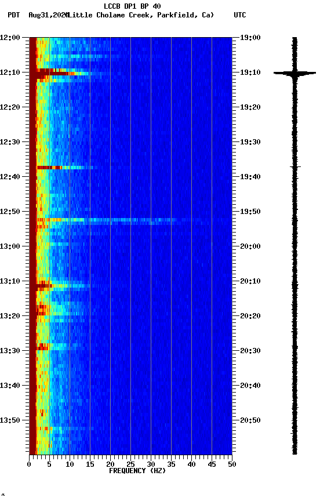Click the '35' frequency axis tick label
The height and width of the screenshot is (501, 320).
(x=171, y=464)
